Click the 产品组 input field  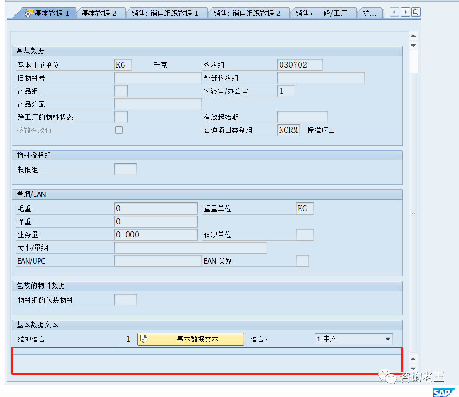pyautogui.click(x=121, y=91)
